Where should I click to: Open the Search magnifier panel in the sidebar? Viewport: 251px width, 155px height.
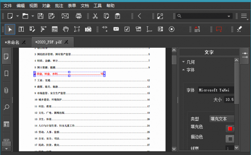click(6, 107)
